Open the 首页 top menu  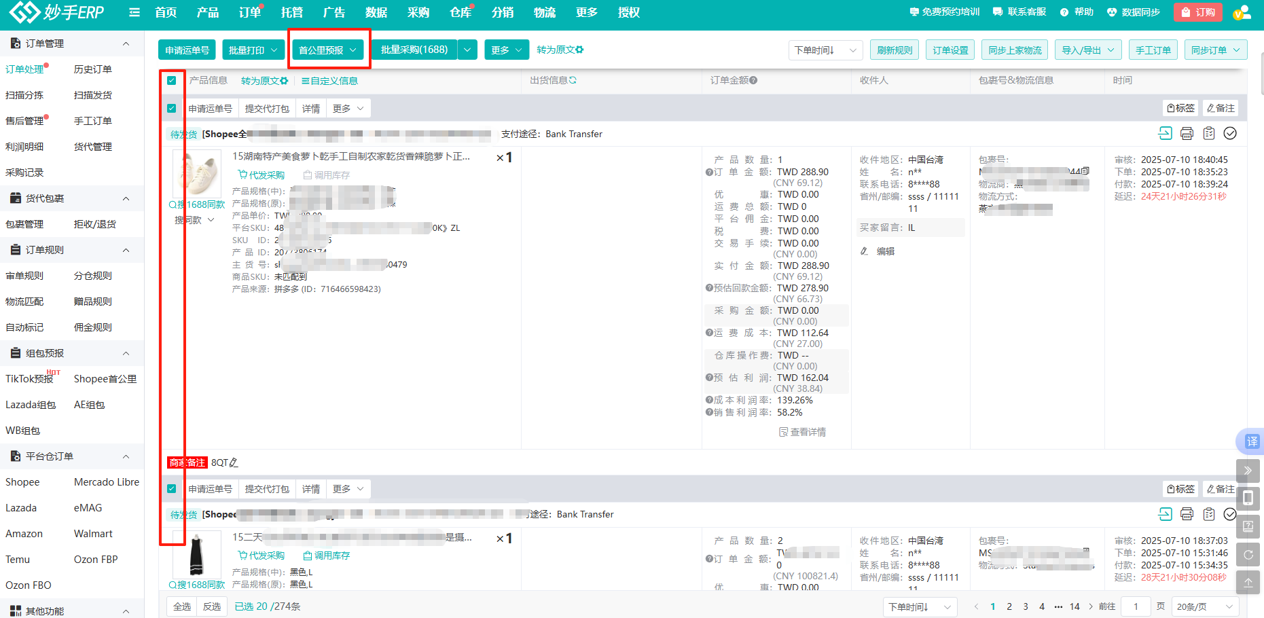[x=166, y=12]
